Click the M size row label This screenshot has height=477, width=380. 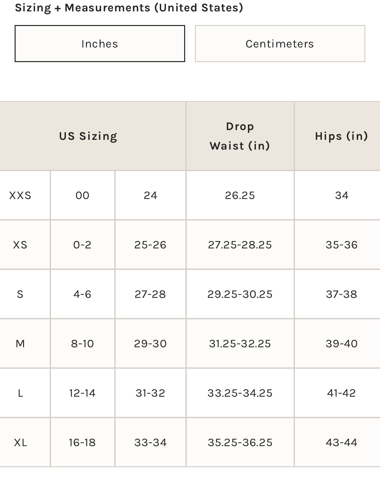point(20,344)
